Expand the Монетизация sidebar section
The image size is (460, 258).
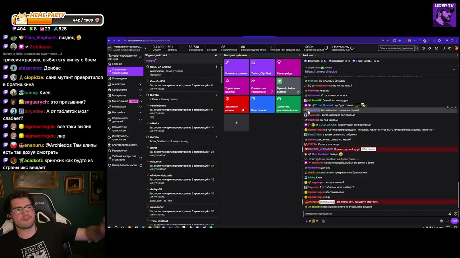coord(141,101)
